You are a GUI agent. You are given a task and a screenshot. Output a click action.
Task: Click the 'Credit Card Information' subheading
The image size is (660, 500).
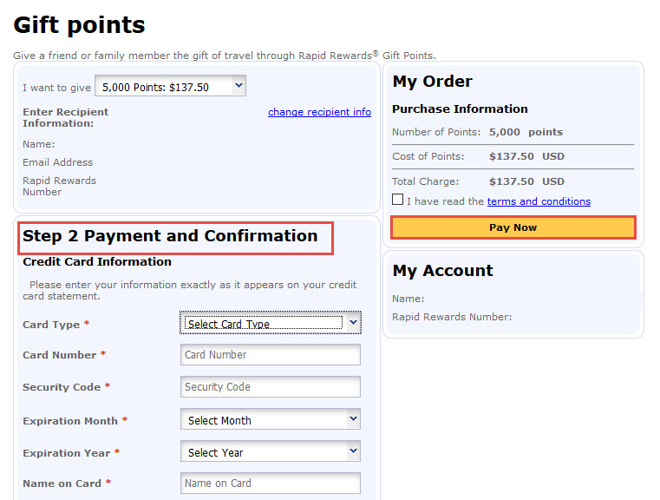point(97,261)
